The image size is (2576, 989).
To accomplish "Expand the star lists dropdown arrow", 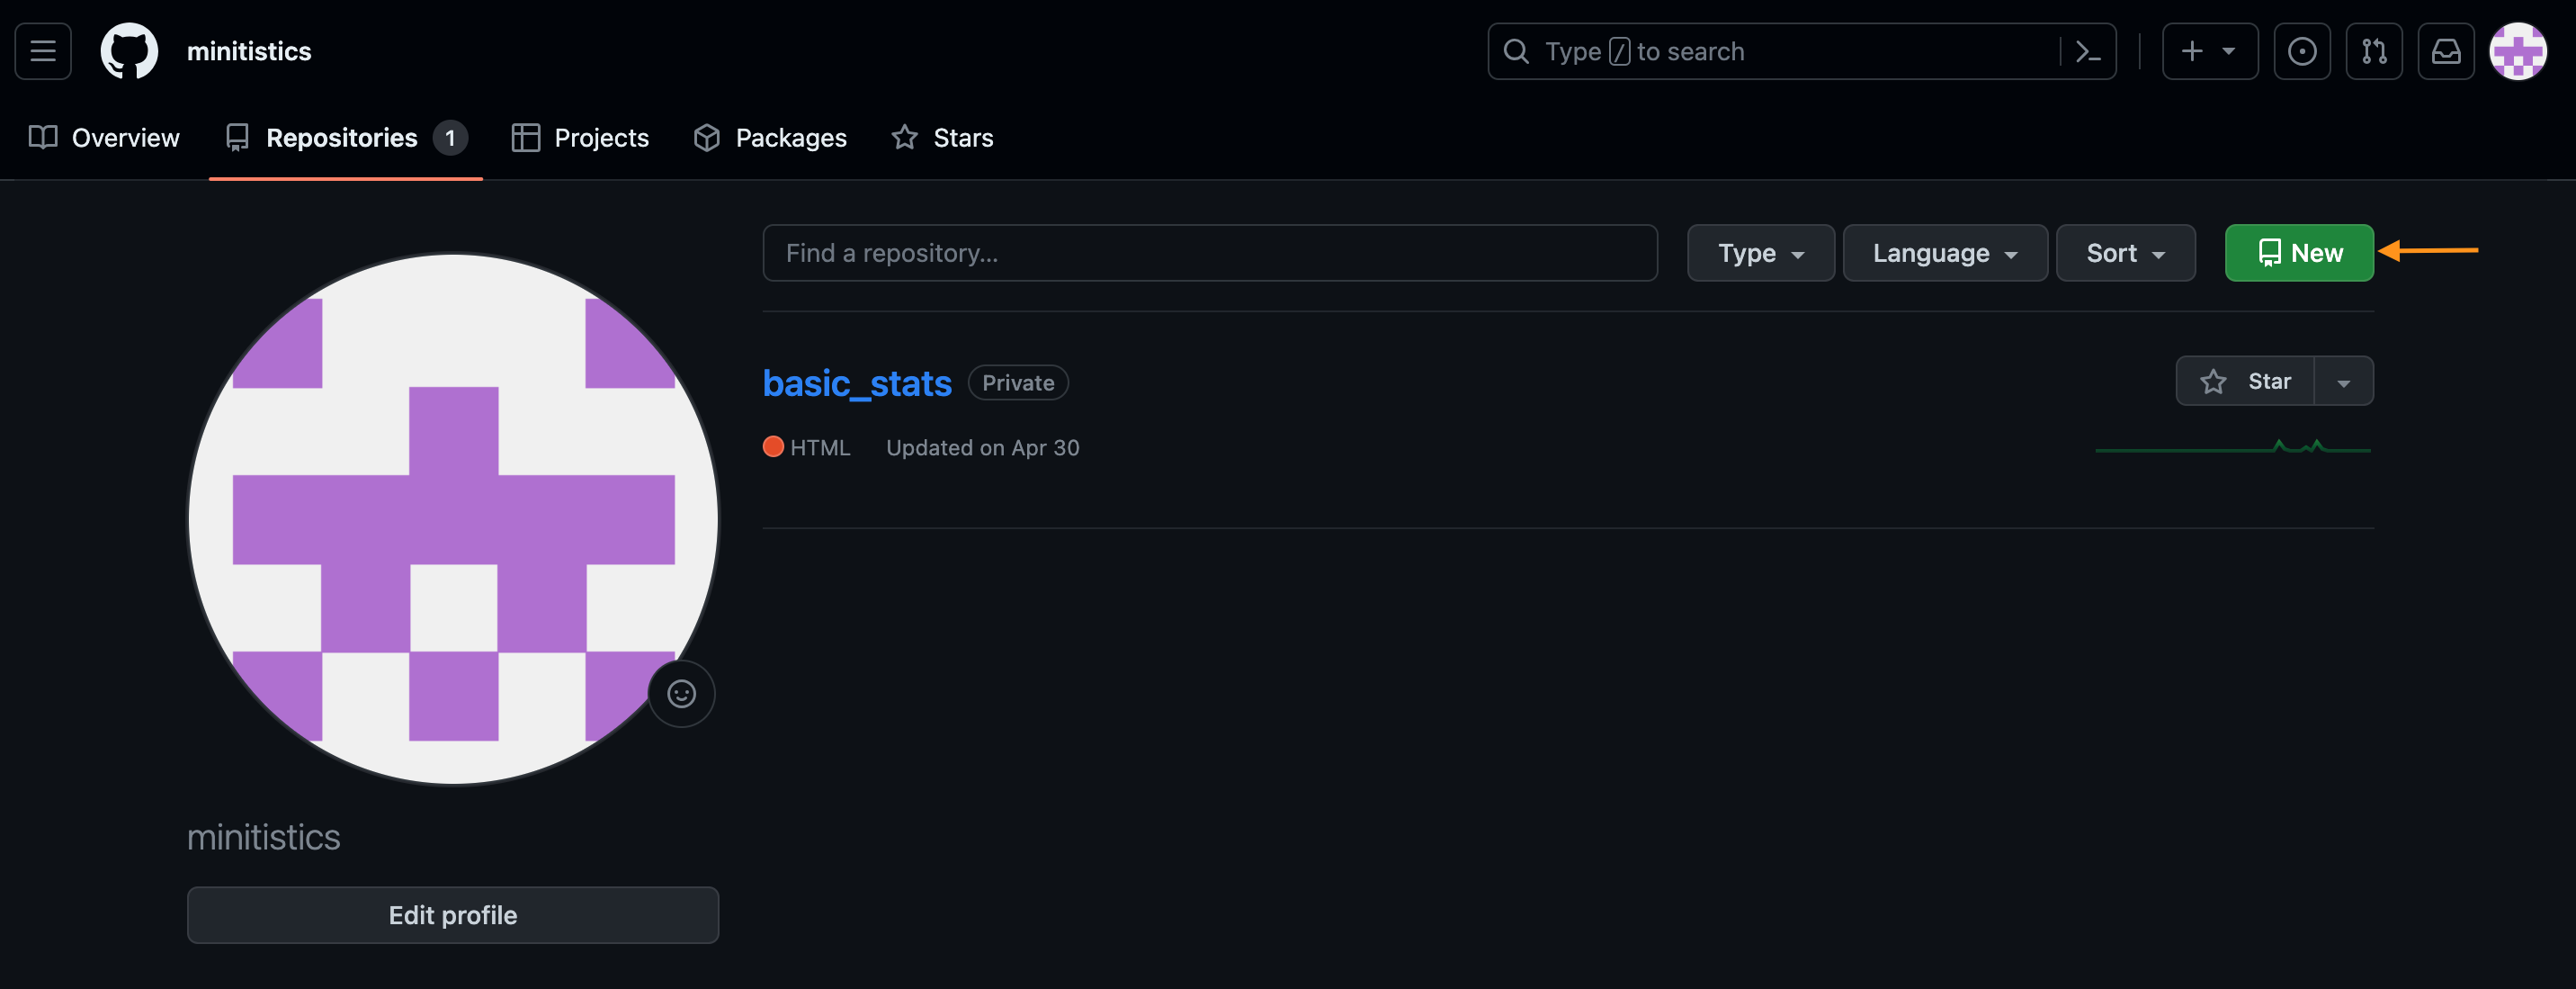I will (x=2343, y=382).
